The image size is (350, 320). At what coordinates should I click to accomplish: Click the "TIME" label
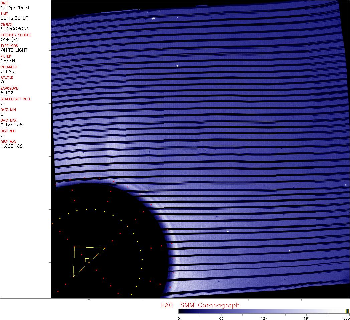point(4,14)
